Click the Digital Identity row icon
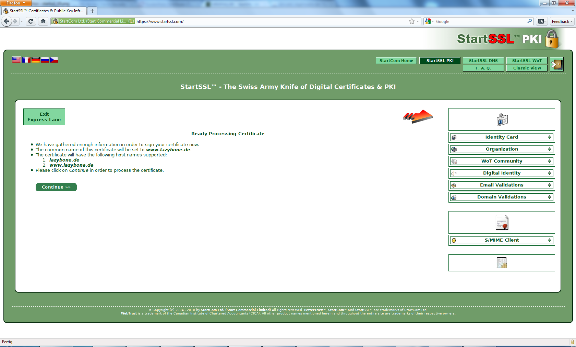 [x=454, y=173]
